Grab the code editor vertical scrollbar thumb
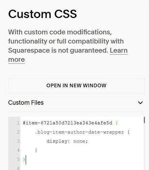149x170 pixels. click(144, 120)
